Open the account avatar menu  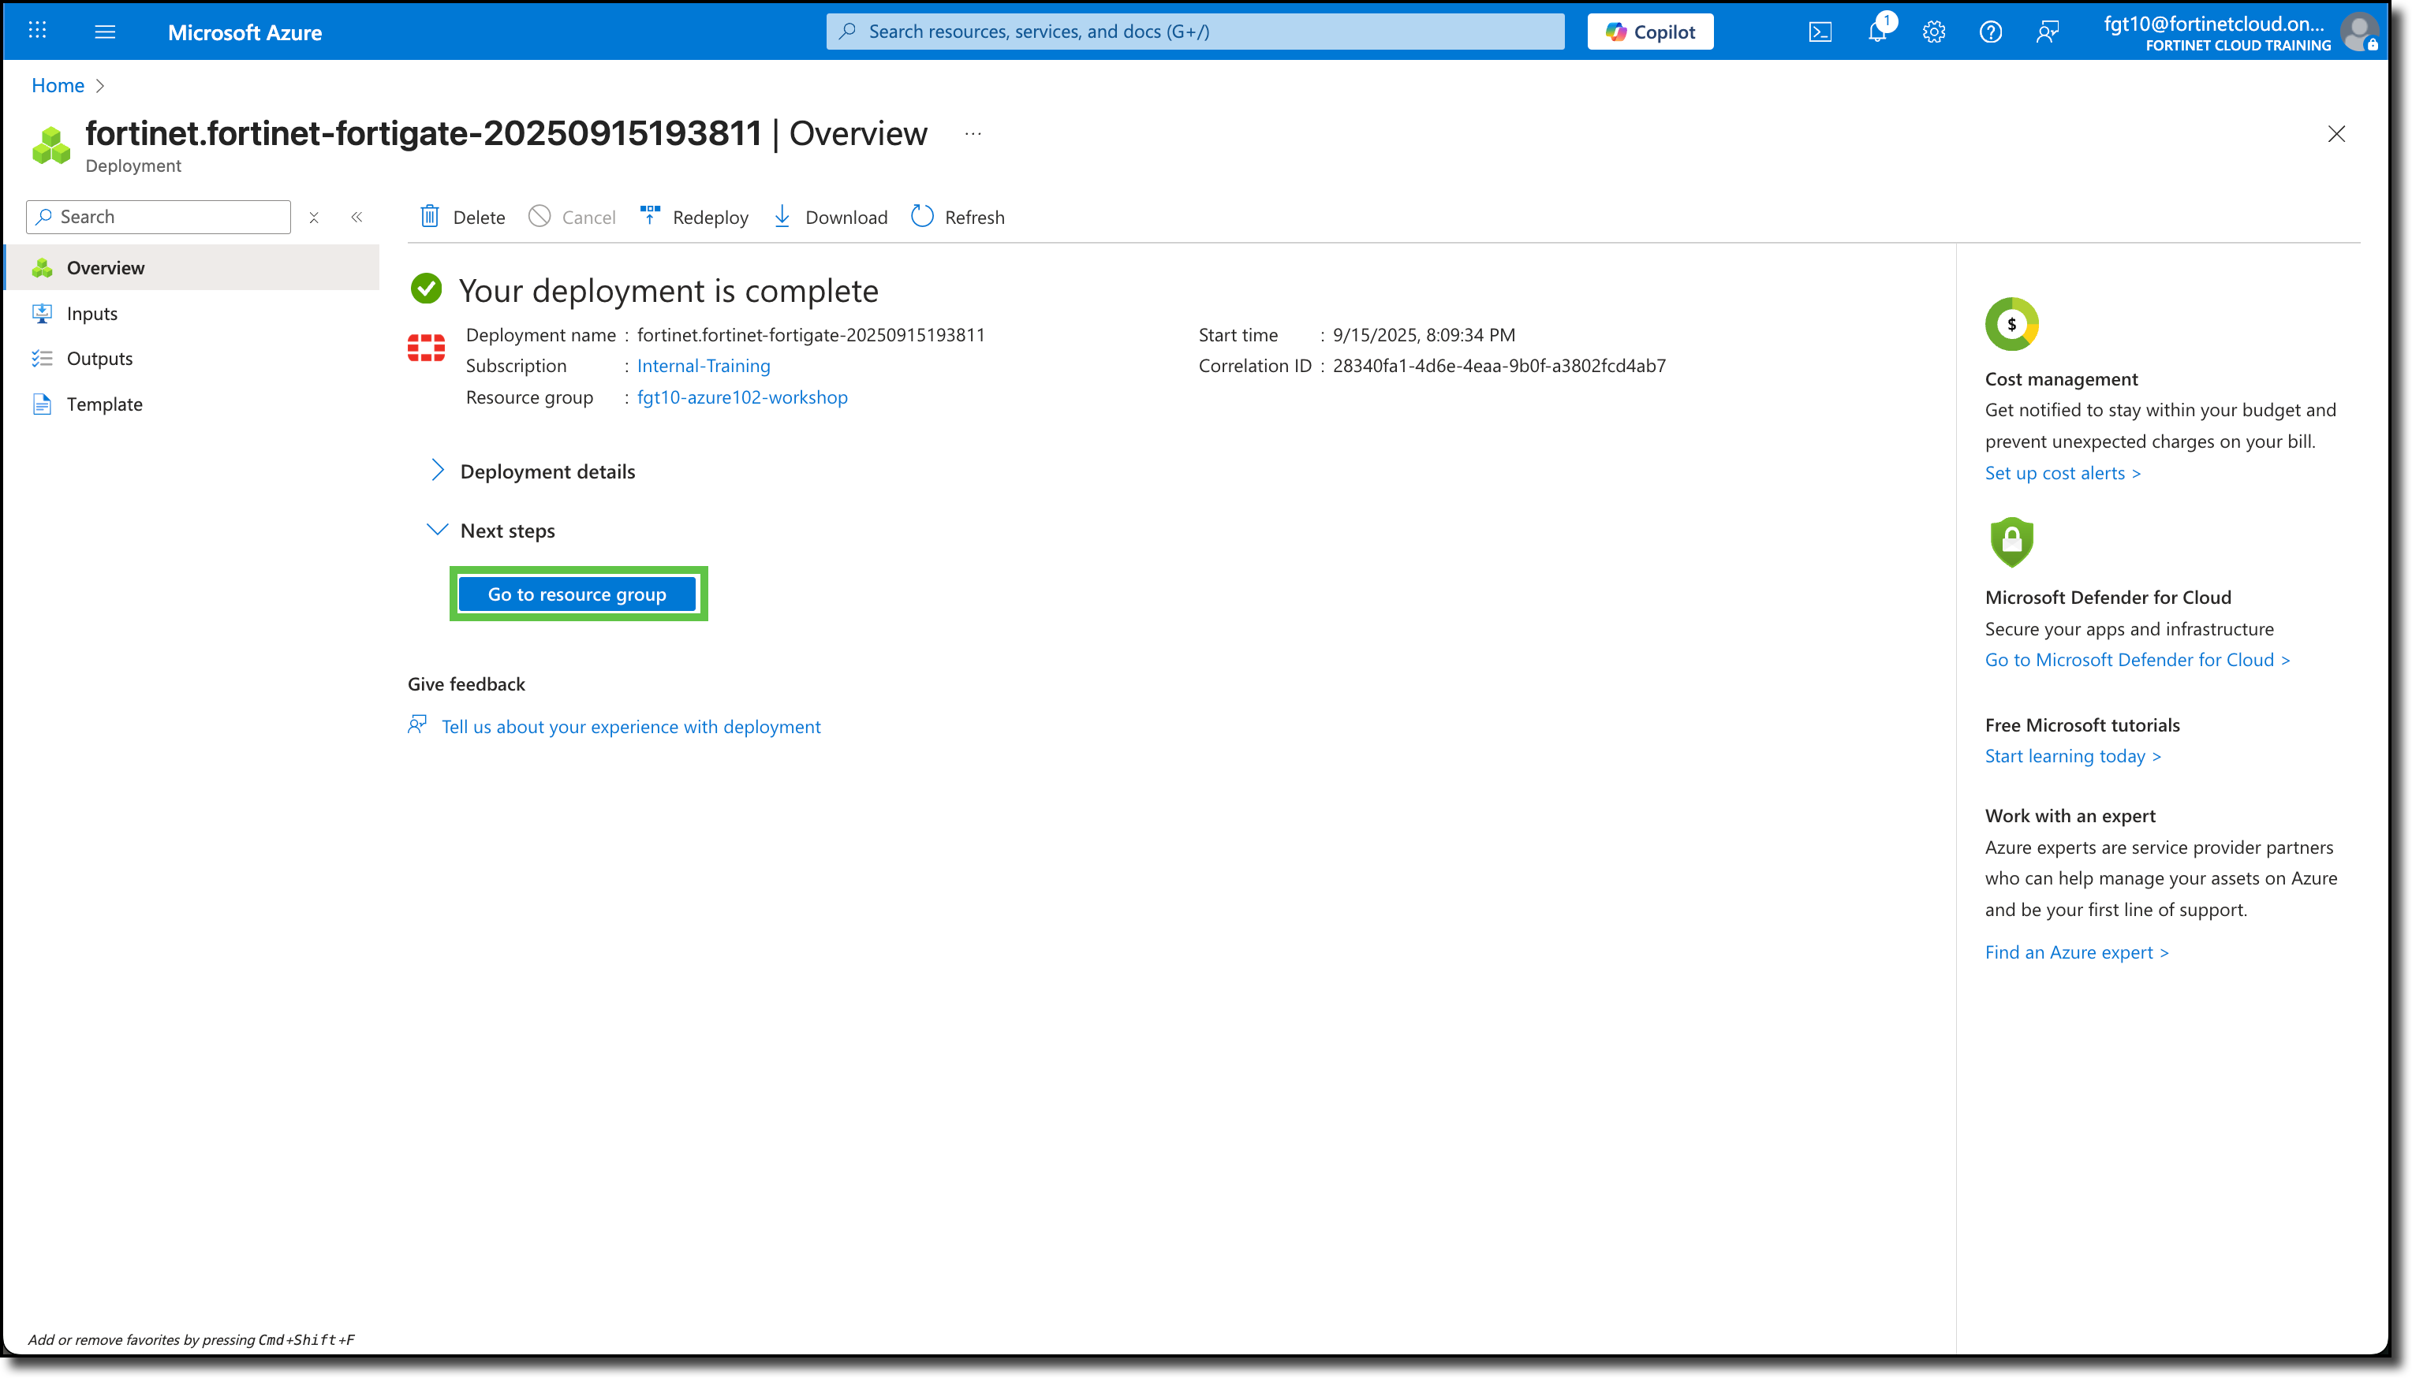click(x=2359, y=32)
